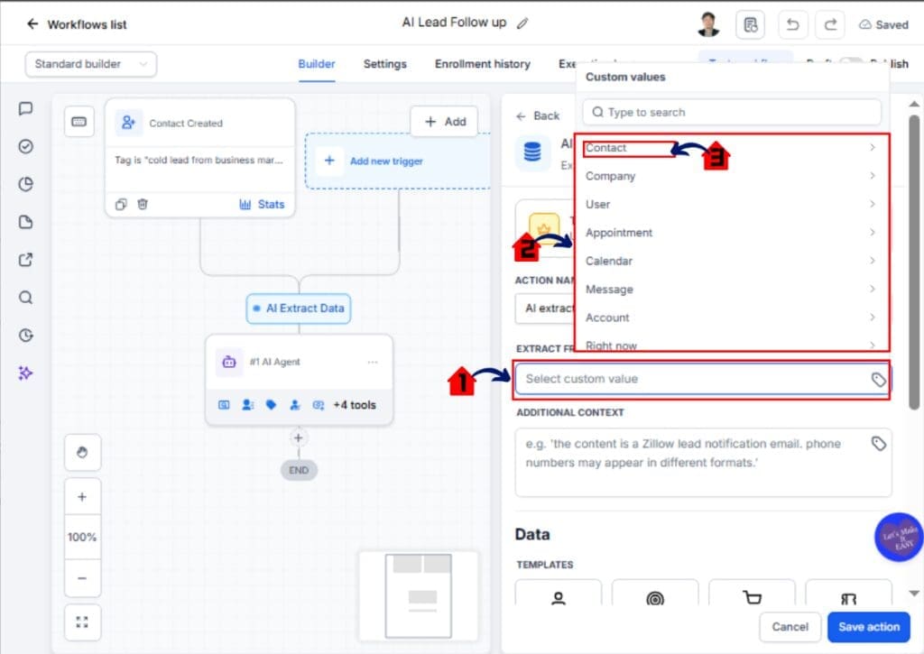Open workflow notes document icon
The image size is (924, 654).
(750, 24)
